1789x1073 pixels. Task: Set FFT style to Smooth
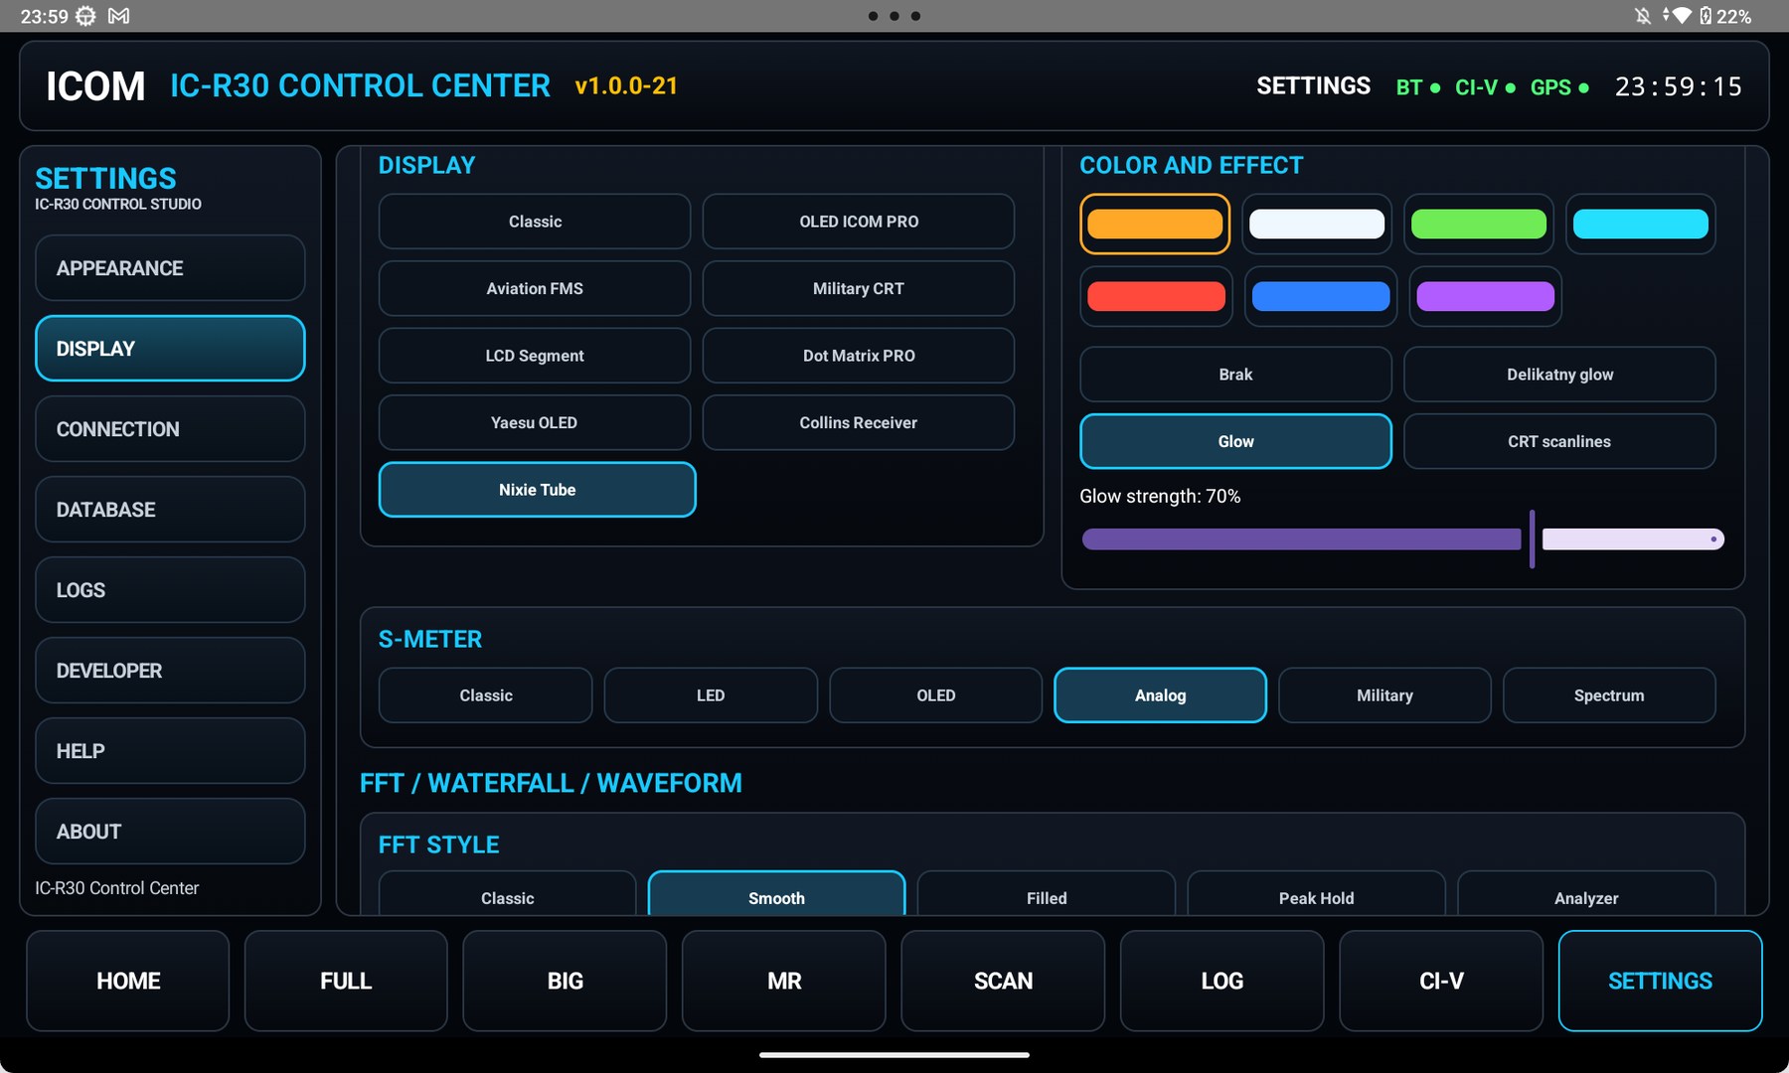click(777, 895)
